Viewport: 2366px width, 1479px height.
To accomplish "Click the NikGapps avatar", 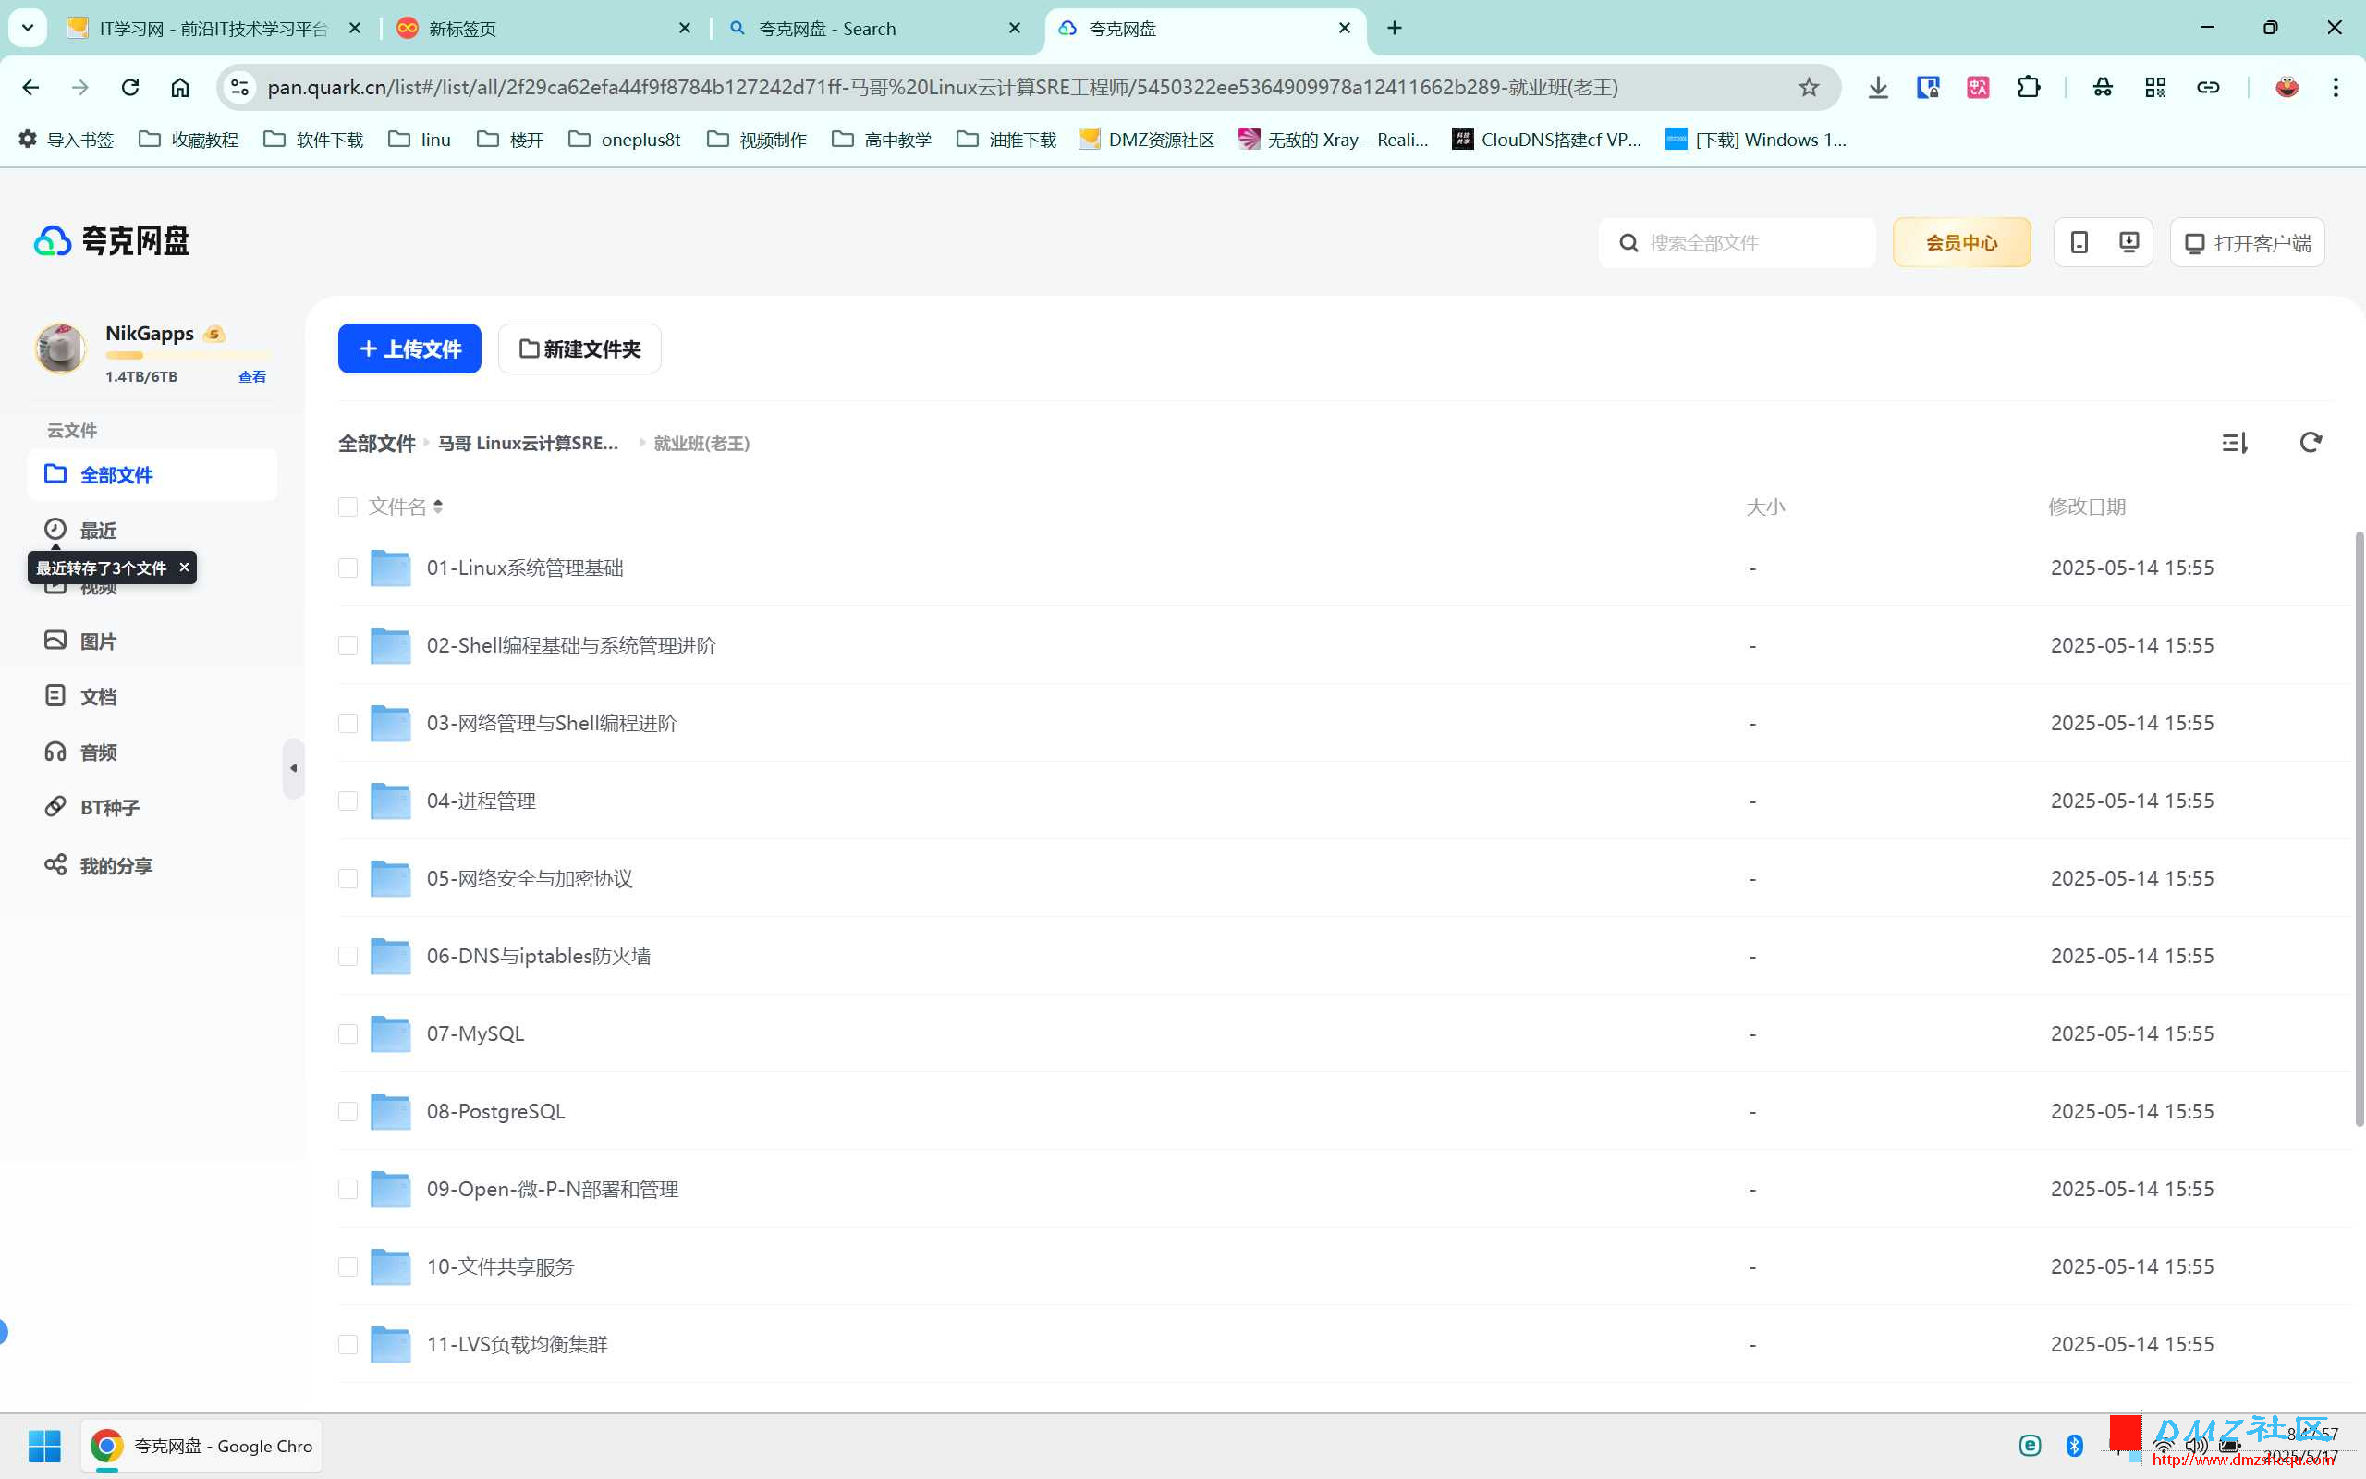I will pos(61,348).
